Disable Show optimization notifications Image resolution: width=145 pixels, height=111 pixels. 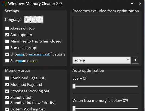(7, 54)
